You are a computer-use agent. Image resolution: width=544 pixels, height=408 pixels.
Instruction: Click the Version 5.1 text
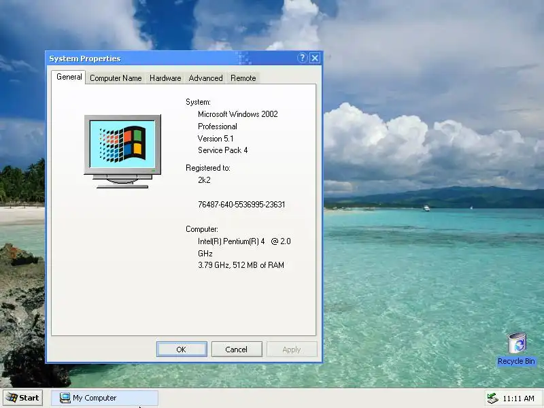[216, 139]
